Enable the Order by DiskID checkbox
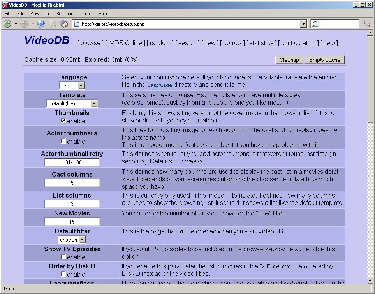The image size is (375, 294). pyautogui.click(x=63, y=274)
